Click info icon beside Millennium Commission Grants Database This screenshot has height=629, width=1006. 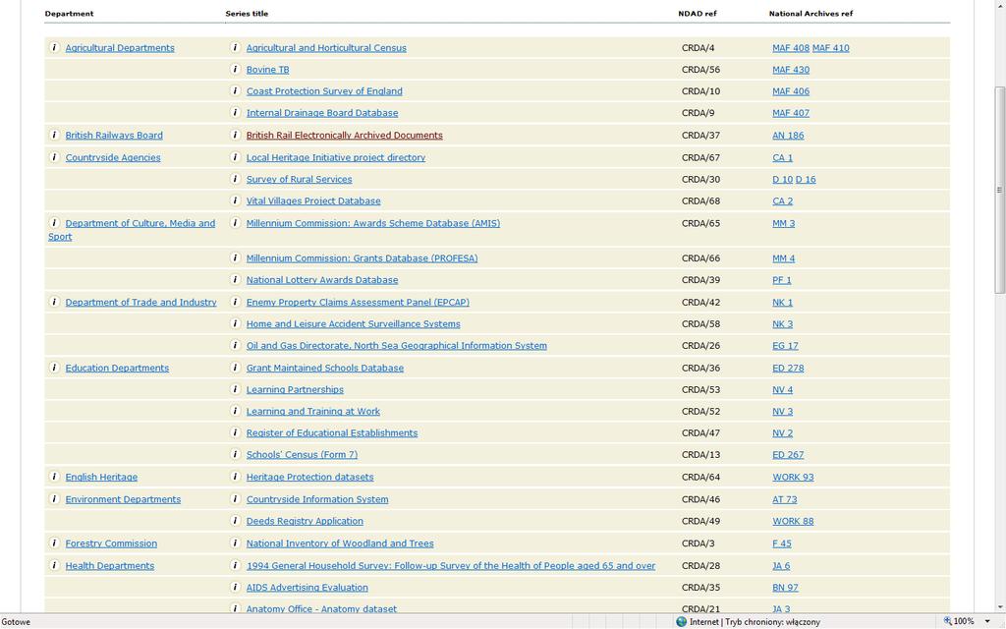[236, 258]
